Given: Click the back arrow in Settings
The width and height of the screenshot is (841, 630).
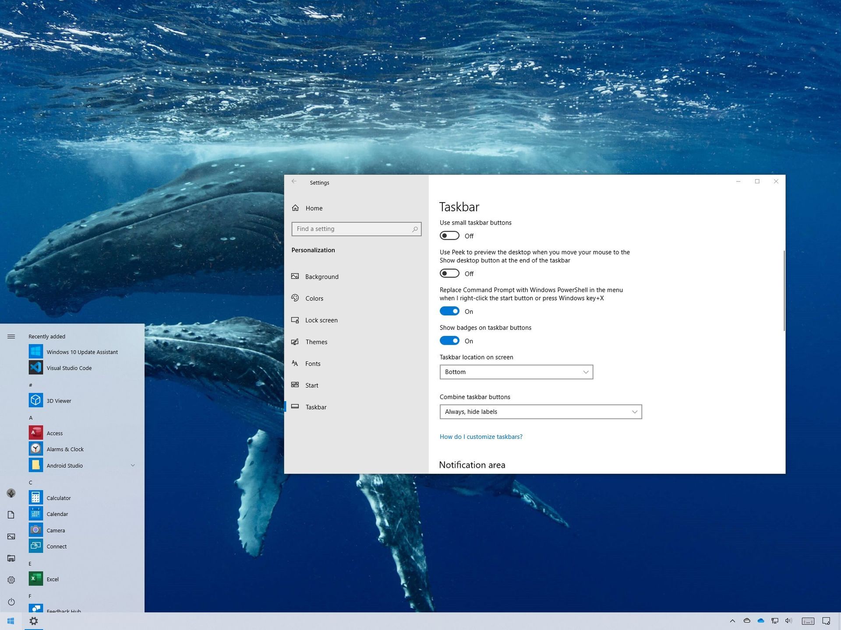Looking at the screenshot, I should [x=294, y=181].
